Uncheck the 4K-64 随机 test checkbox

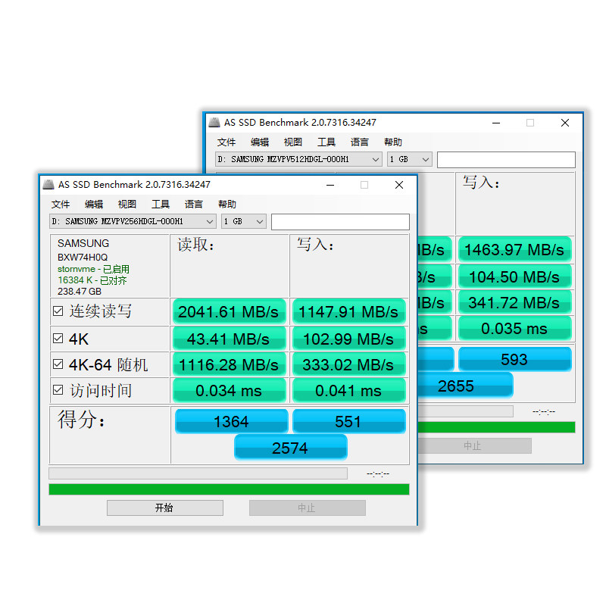pos(58,364)
